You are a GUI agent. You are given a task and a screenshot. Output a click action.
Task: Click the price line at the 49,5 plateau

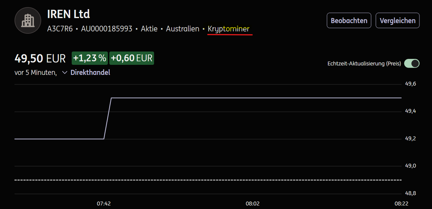[256, 97]
